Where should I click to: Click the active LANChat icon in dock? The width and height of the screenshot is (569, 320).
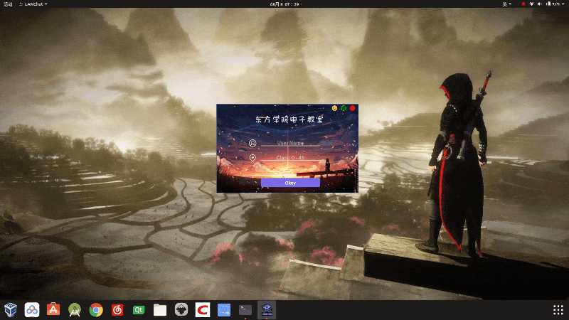pyautogui.click(x=267, y=310)
